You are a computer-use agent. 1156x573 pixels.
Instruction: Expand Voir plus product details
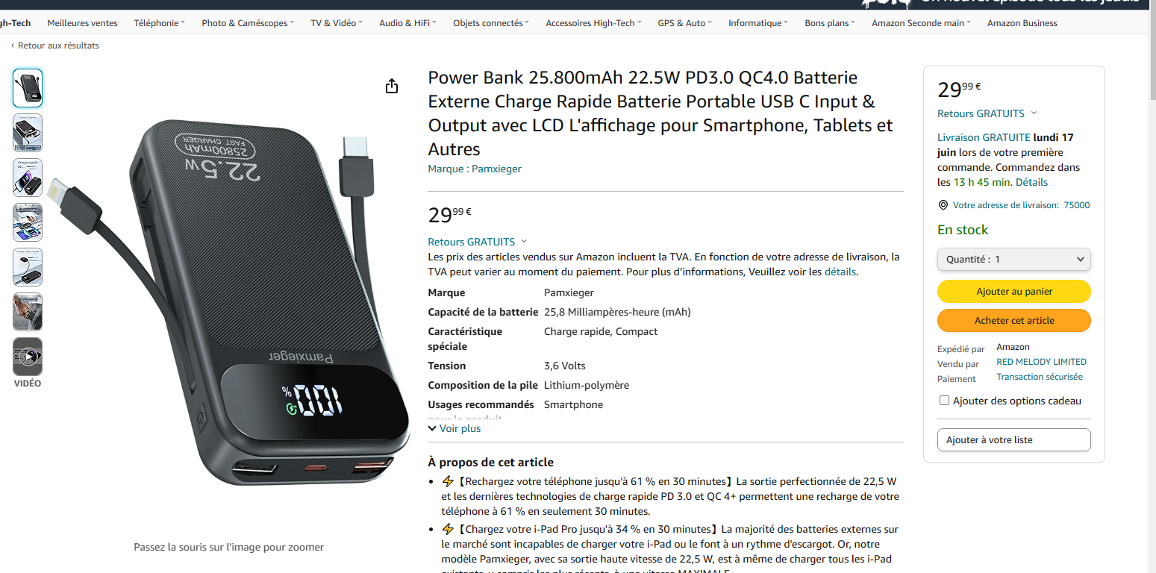[x=454, y=429]
